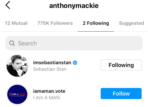Go back using the left arrow icon
This screenshot has height=107, width=148.
click(x=8, y=5)
